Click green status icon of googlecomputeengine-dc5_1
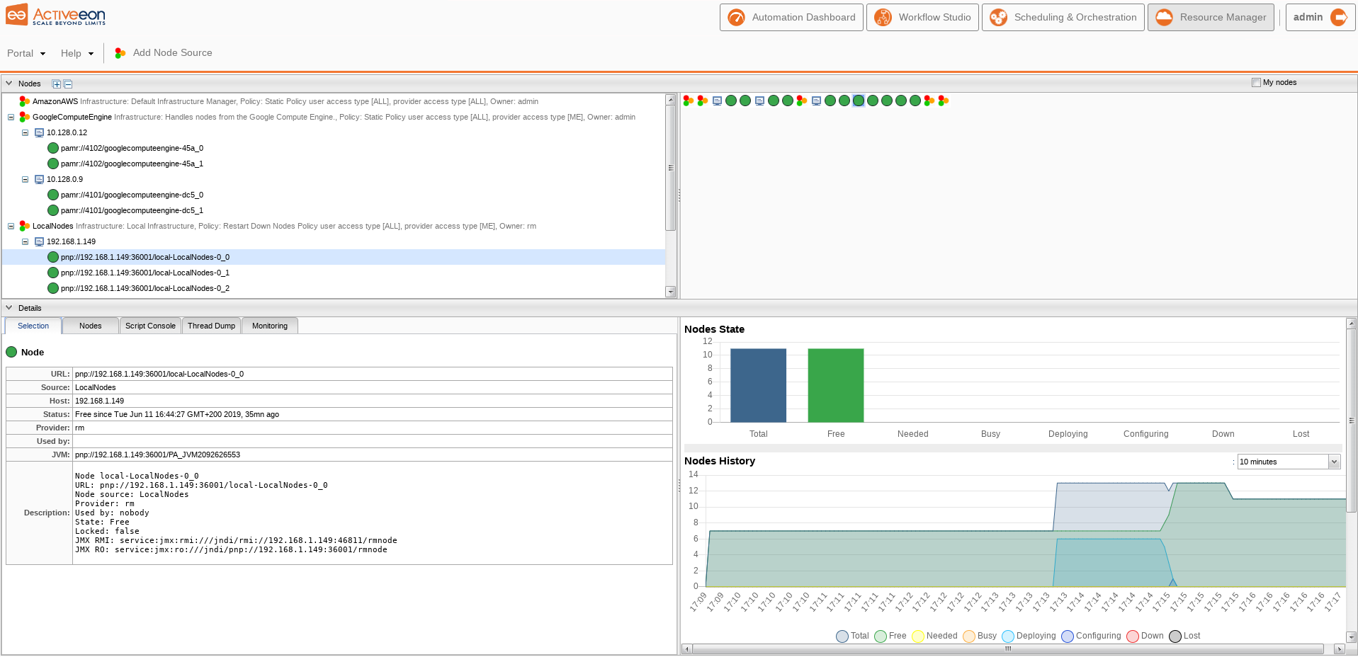The height and width of the screenshot is (657, 1358). point(53,210)
